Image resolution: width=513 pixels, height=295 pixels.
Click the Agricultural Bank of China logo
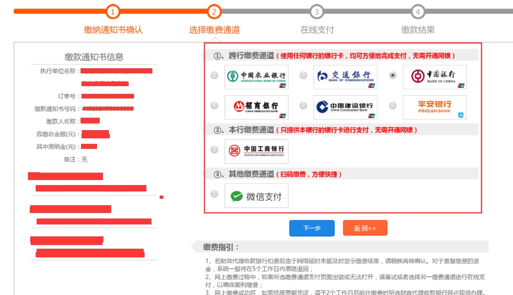click(x=256, y=77)
